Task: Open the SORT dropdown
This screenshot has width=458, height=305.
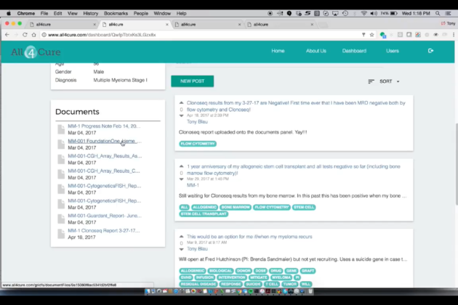Action: [x=384, y=81]
